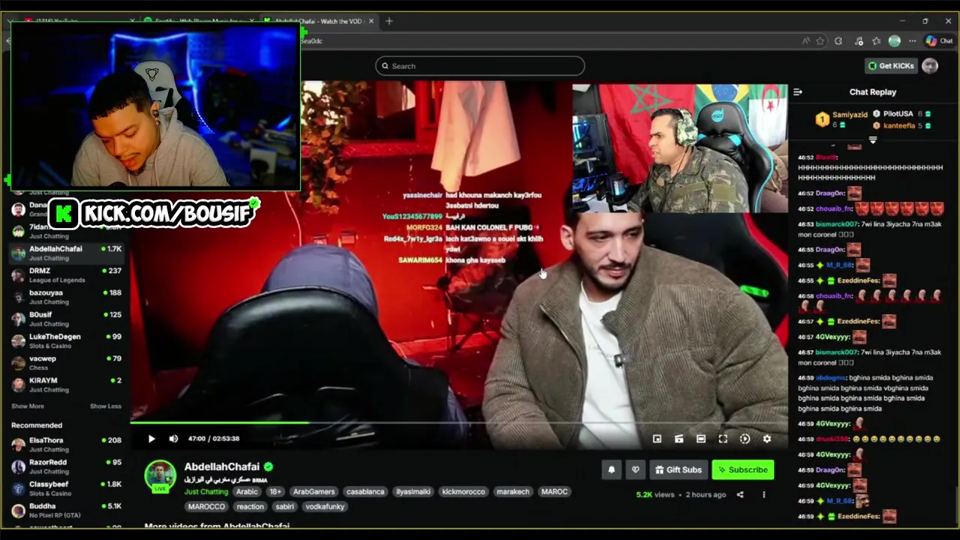Open the video player settings gear
The image size is (960, 540).
(766, 439)
